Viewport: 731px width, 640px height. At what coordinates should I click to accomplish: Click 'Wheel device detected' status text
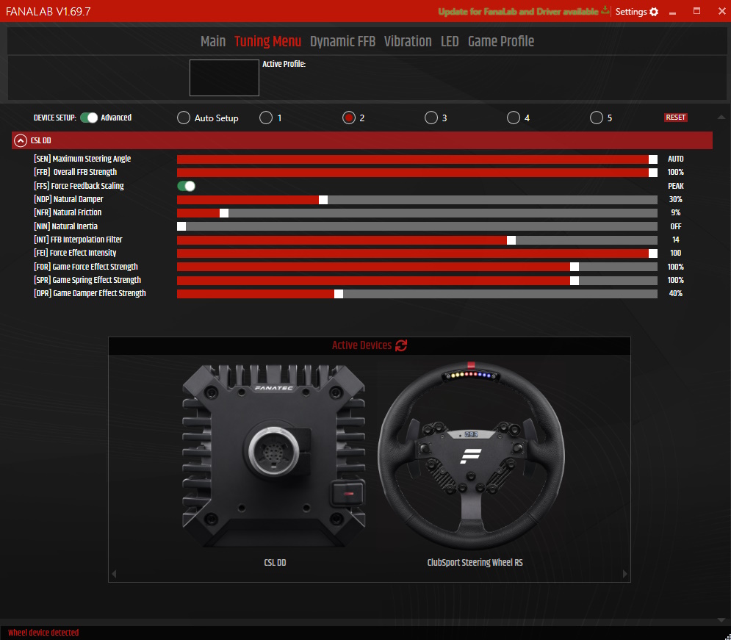tap(43, 633)
